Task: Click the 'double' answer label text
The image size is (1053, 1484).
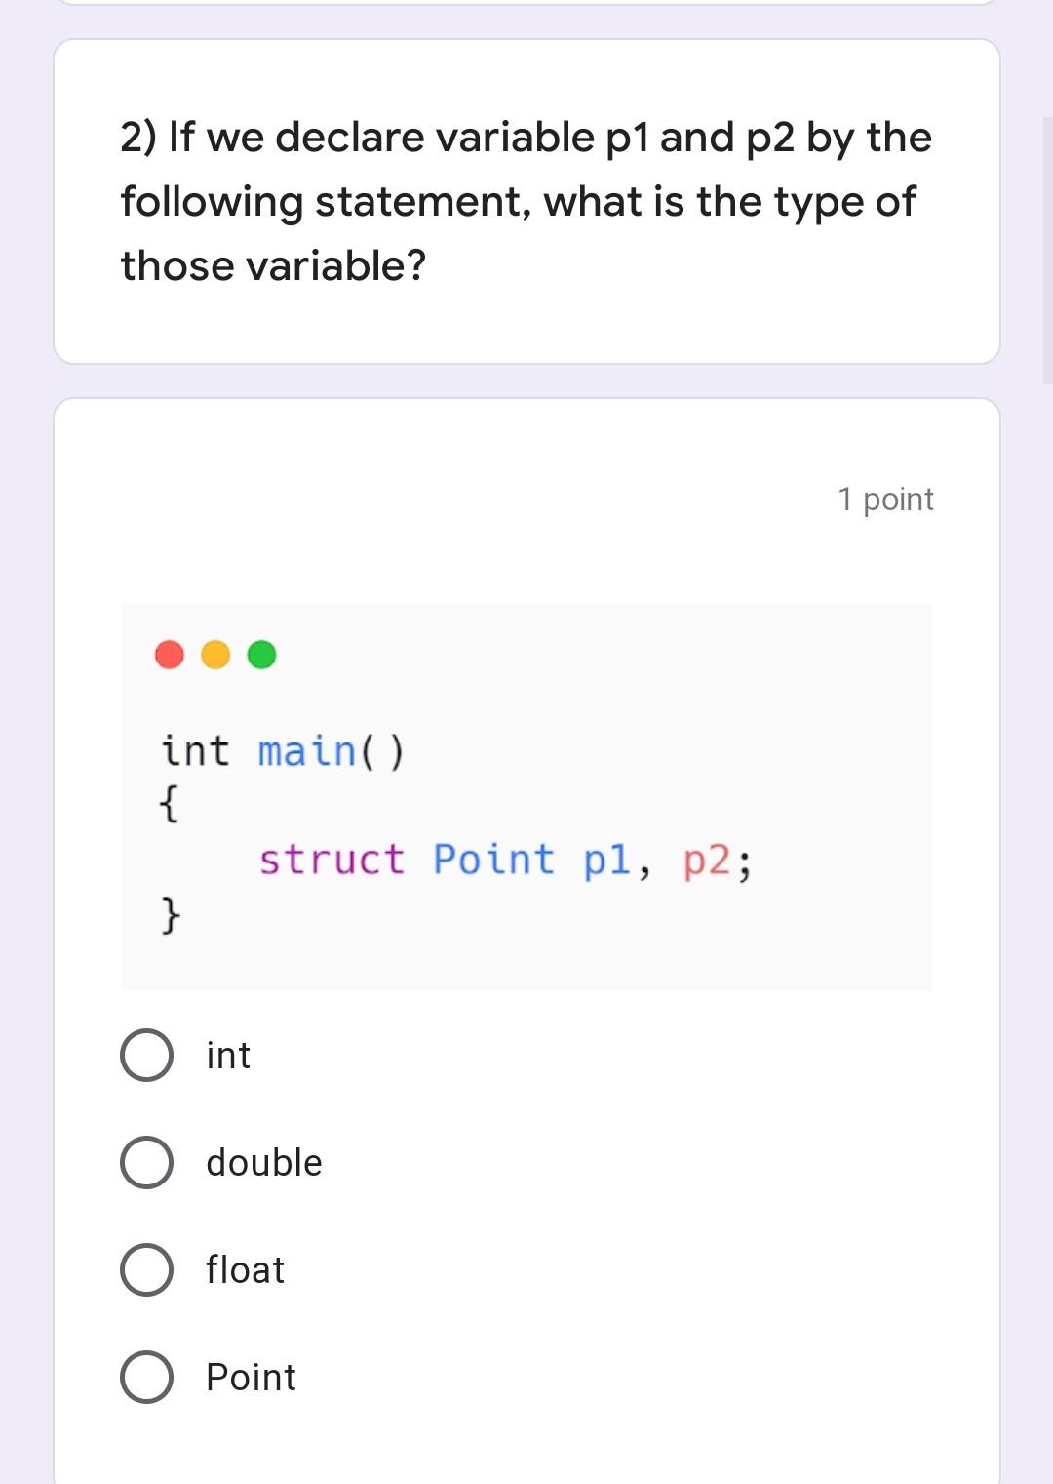Action: (263, 1162)
